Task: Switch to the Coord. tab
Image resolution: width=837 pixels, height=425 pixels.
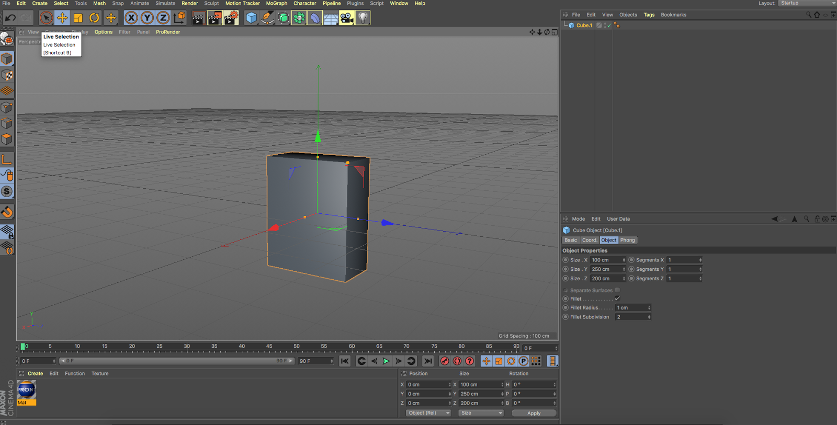Action: tap(590, 240)
